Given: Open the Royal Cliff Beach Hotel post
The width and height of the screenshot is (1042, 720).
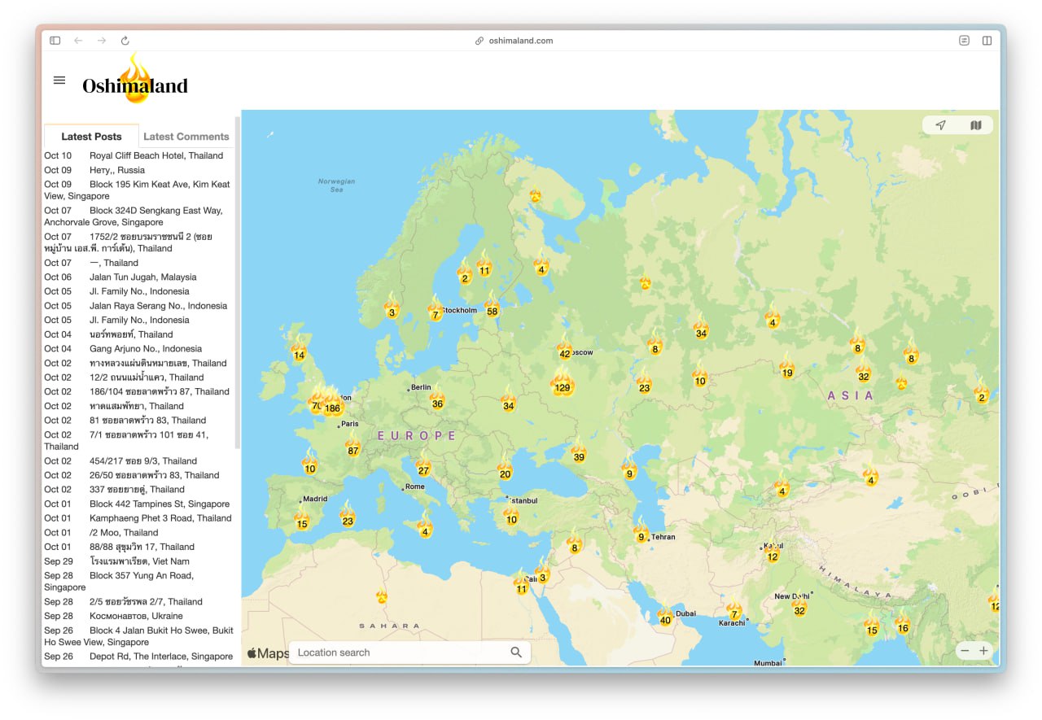Looking at the screenshot, I should pos(155,155).
